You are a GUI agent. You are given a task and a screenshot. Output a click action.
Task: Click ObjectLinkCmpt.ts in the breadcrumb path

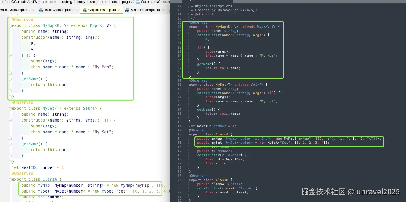(156, 2)
